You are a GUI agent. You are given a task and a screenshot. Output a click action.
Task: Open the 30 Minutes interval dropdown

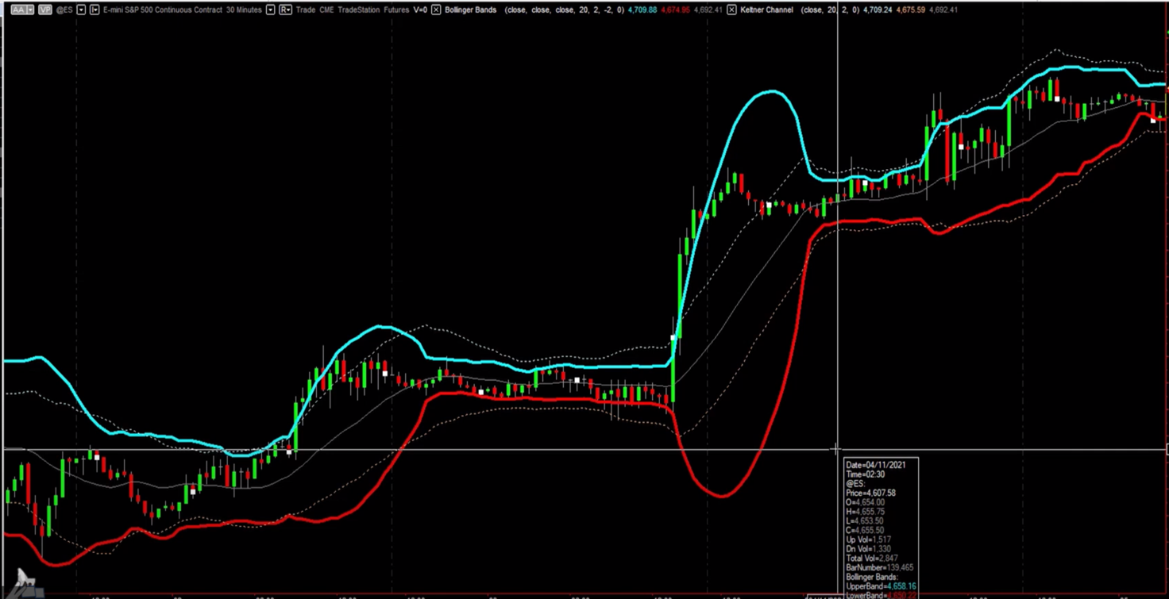point(271,10)
